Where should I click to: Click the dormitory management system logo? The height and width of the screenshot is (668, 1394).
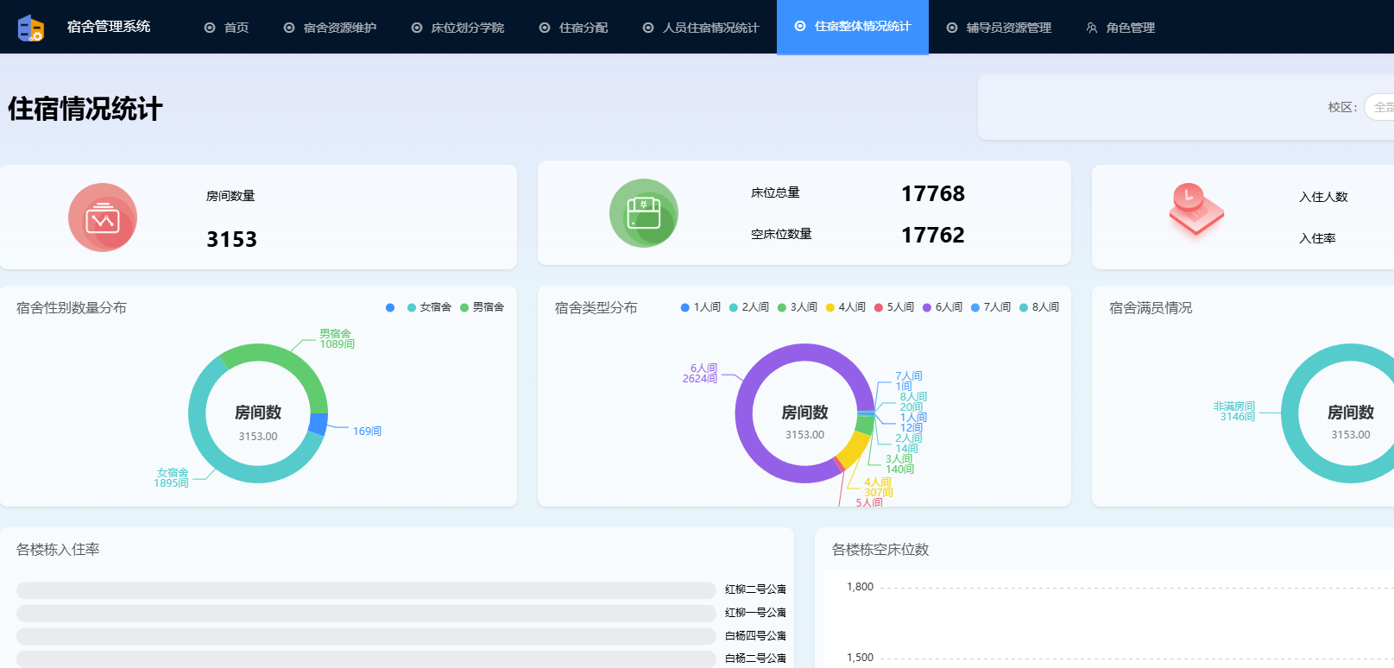pyautogui.click(x=31, y=28)
